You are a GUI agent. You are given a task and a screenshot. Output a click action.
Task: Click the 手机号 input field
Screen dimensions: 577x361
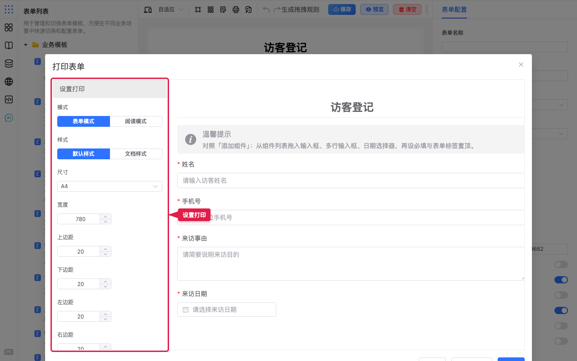coord(351,218)
